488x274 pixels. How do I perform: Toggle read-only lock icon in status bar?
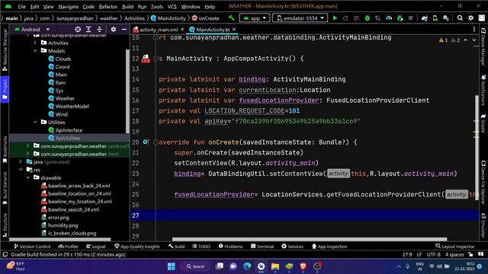coord(470,254)
